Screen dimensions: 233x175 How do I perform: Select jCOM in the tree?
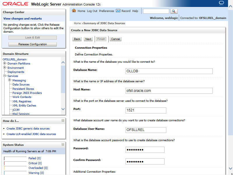[x=16, y=110]
